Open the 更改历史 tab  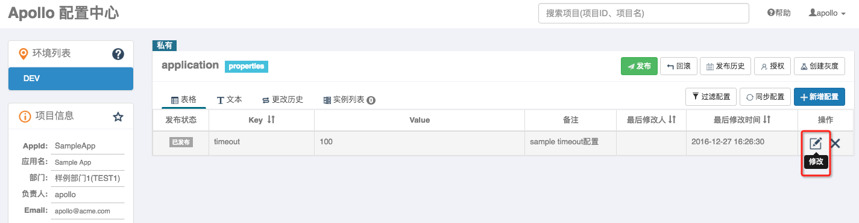pyautogui.click(x=283, y=100)
